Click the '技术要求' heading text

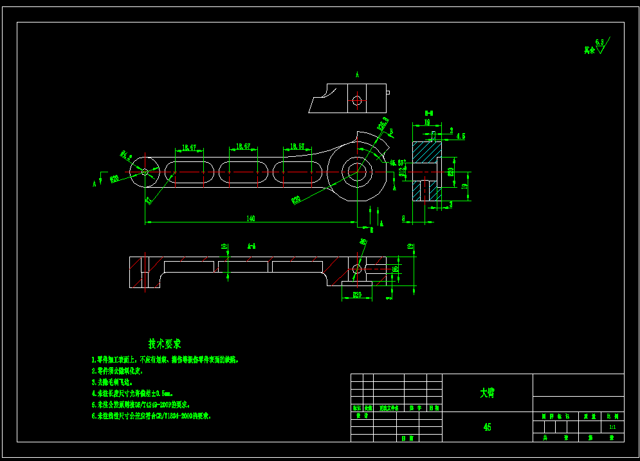point(165,344)
